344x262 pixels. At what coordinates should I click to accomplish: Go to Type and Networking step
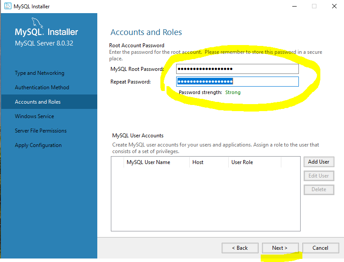pyautogui.click(x=39, y=73)
